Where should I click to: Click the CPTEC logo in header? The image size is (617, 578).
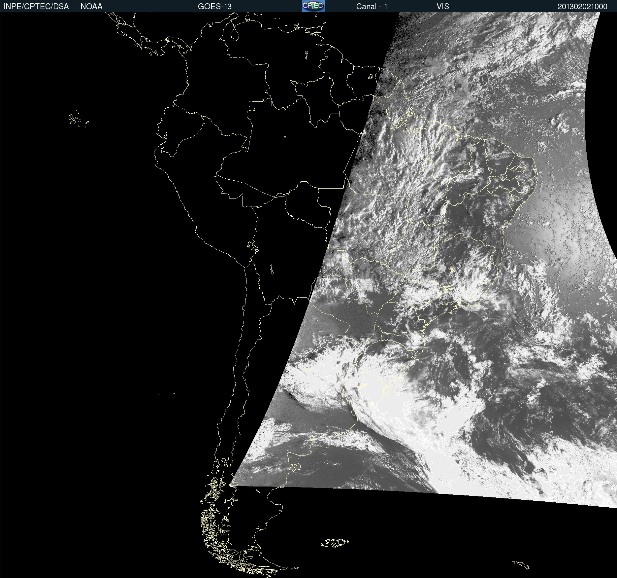point(313,6)
